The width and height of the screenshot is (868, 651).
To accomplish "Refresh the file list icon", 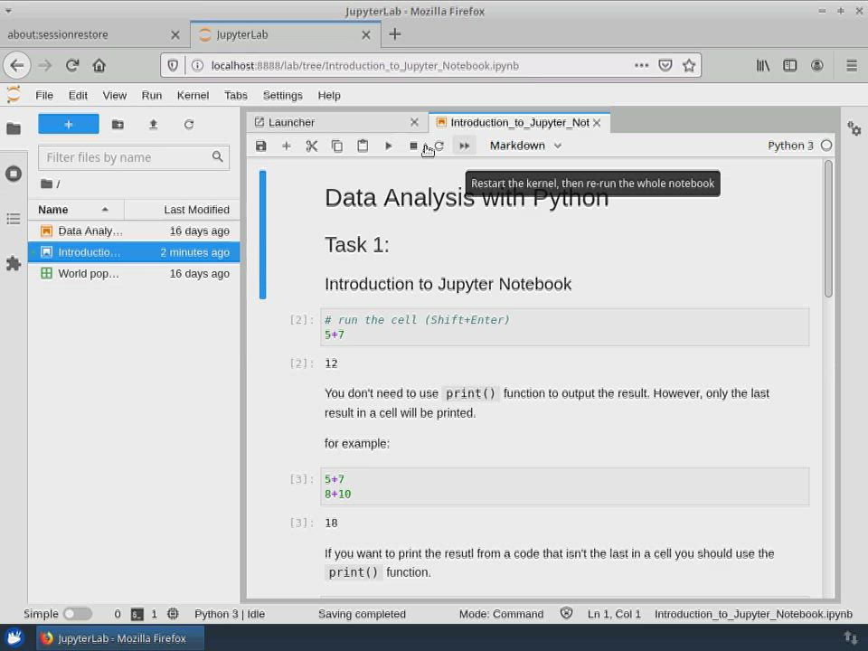I will tap(189, 124).
